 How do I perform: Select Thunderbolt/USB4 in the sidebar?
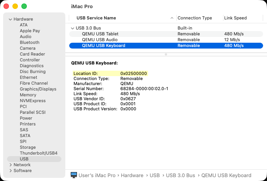38,153
